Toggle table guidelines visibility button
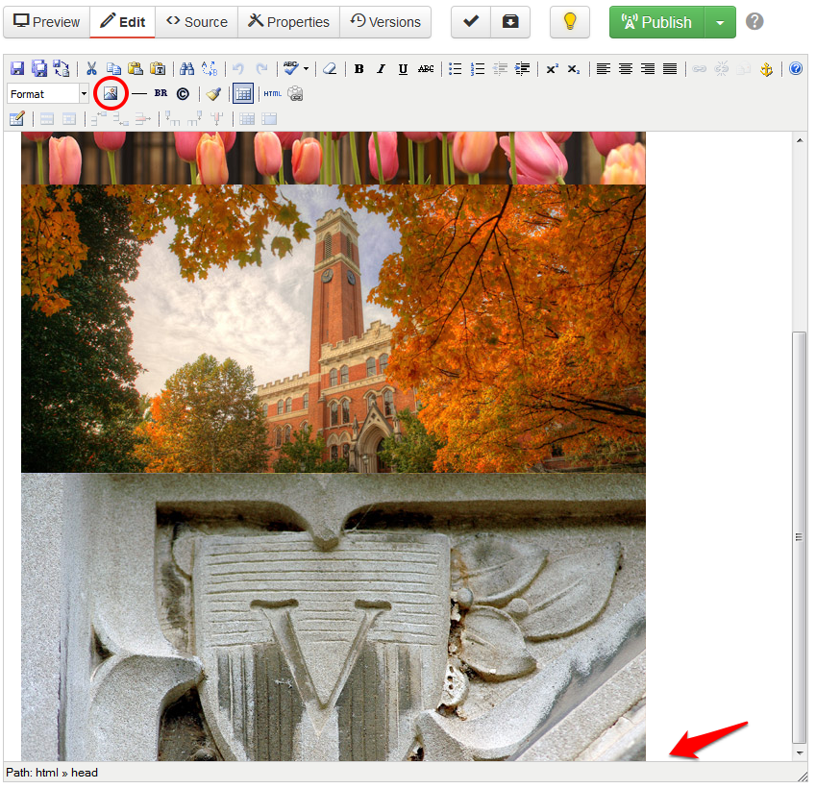Viewport: 816px width, 789px height. tap(243, 94)
